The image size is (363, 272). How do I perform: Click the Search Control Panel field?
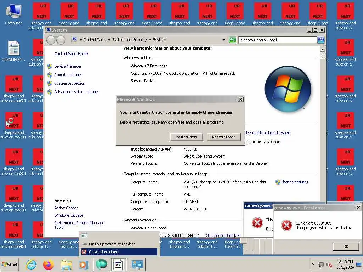coord(278,40)
